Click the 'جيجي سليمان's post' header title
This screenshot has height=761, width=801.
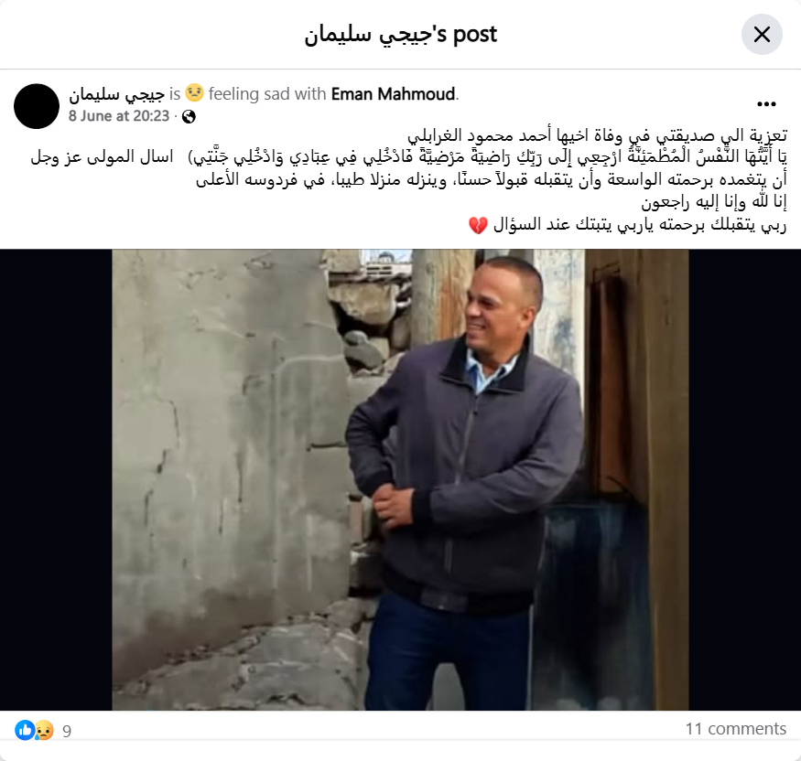coord(401,35)
